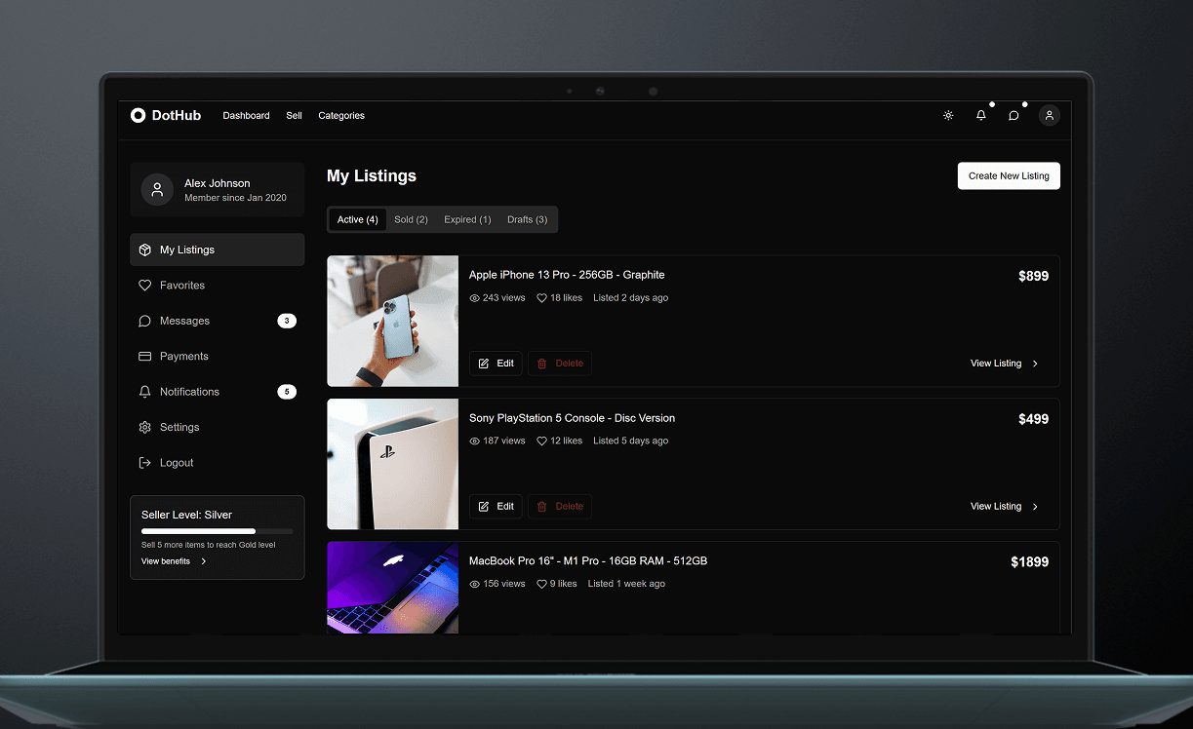This screenshot has width=1193, height=729.
Task: Select My Listings in sidebar
Action: (x=217, y=249)
